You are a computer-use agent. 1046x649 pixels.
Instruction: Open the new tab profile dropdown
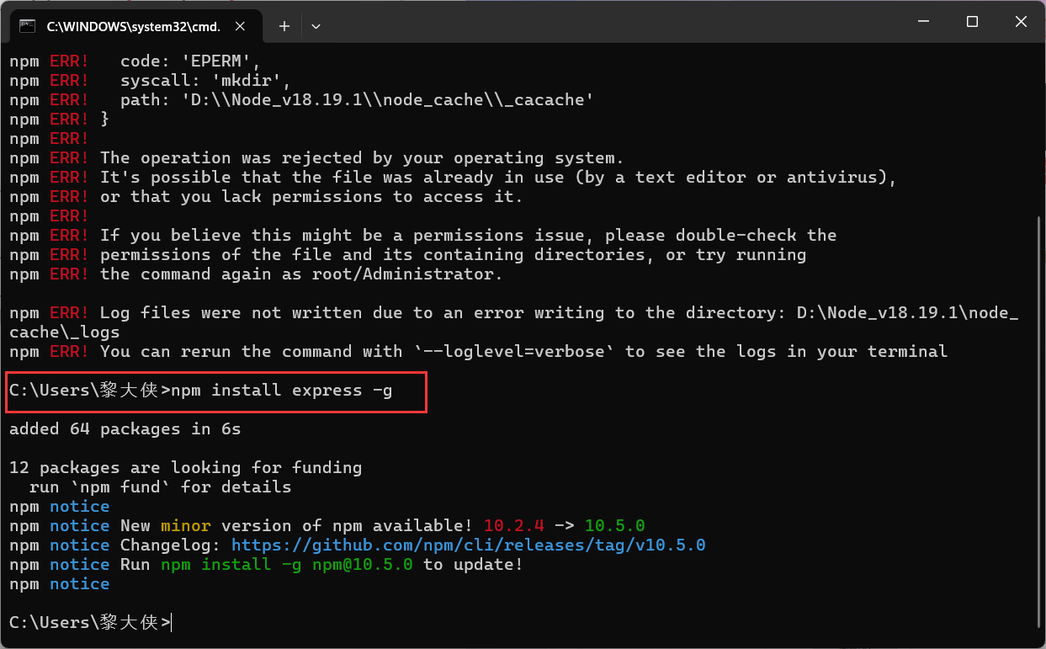pyautogui.click(x=316, y=26)
